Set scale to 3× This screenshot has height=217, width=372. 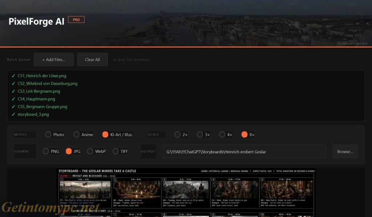tap(200, 134)
